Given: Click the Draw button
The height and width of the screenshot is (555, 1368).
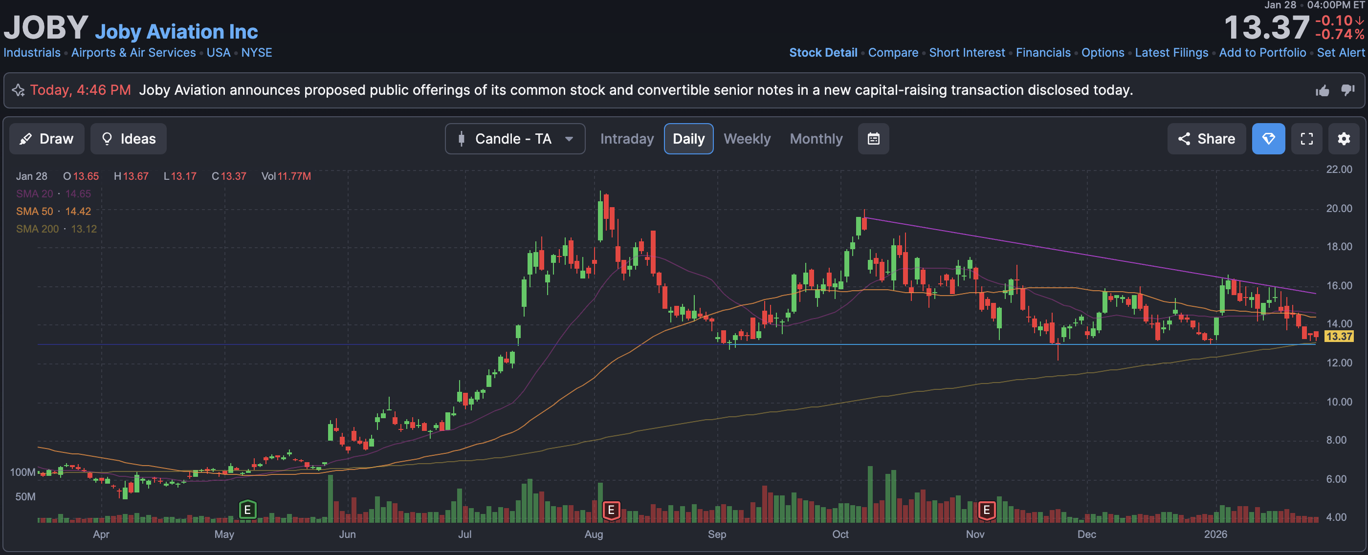Looking at the screenshot, I should tap(47, 139).
